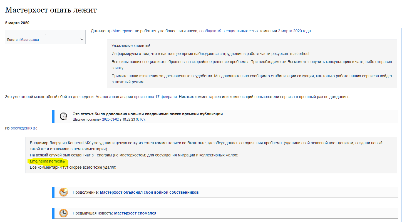Screen dimensions: 402x222
Task: Click the '2 марта 2020' date heading
Action: (17, 23)
